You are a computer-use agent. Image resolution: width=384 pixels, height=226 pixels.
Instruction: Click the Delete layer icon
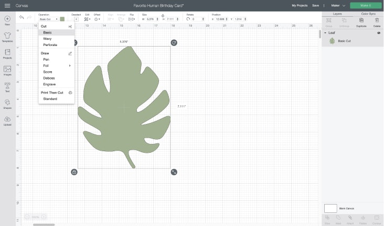(x=377, y=20)
